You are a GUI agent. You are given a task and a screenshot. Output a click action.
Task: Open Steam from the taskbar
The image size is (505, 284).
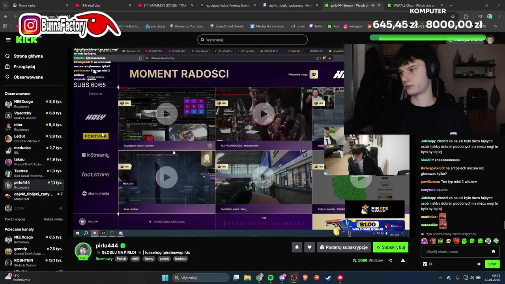coord(328,278)
